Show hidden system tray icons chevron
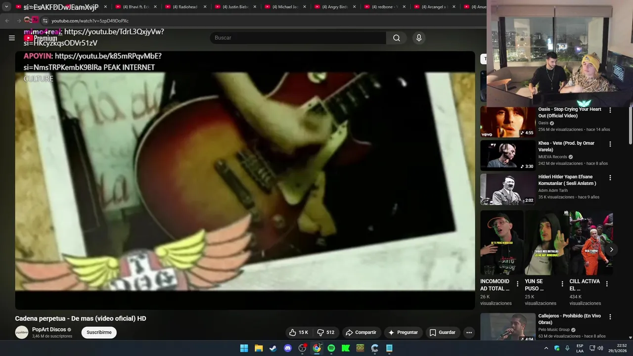The image size is (633, 356). tap(546, 348)
